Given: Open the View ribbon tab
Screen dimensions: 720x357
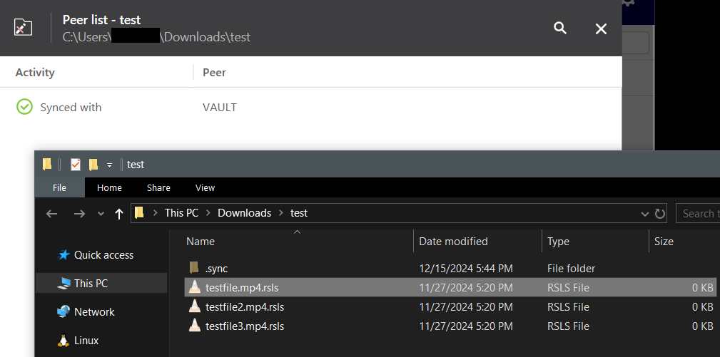Looking at the screenshot, I should coord(205,187).
